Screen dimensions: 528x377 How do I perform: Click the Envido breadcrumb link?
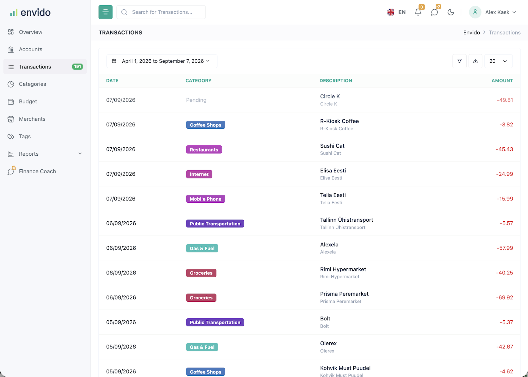pos(471,32)
